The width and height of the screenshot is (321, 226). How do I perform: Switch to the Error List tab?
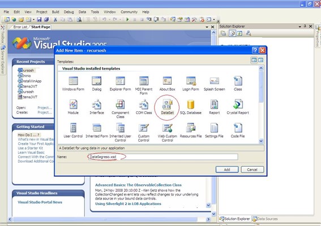click(x=20, y=27)
